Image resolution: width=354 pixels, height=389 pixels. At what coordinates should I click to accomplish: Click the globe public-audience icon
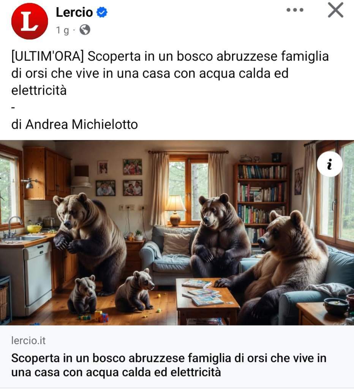click(x=85, y=30)
